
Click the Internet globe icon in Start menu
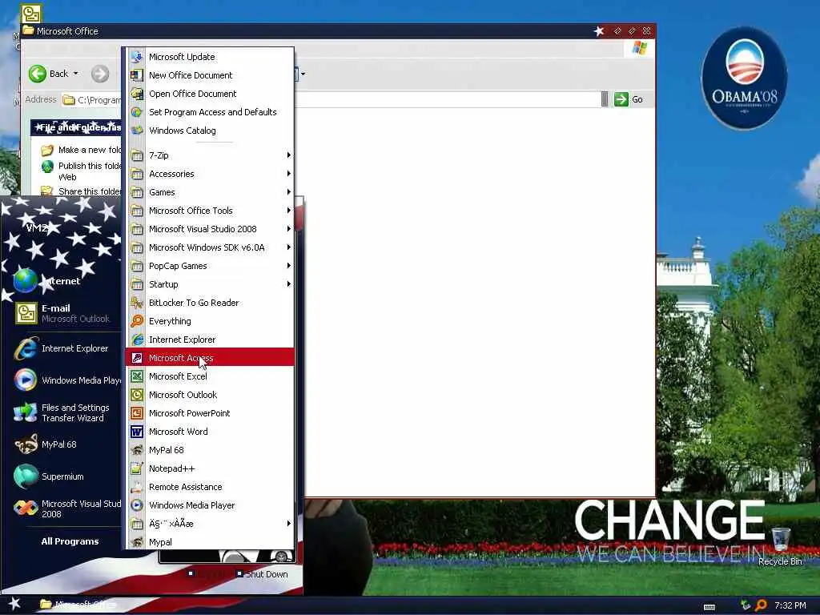click(x=26, y=280)
